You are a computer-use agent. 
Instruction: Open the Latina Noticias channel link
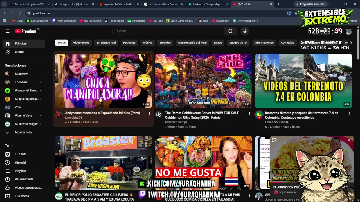[275, 122]
